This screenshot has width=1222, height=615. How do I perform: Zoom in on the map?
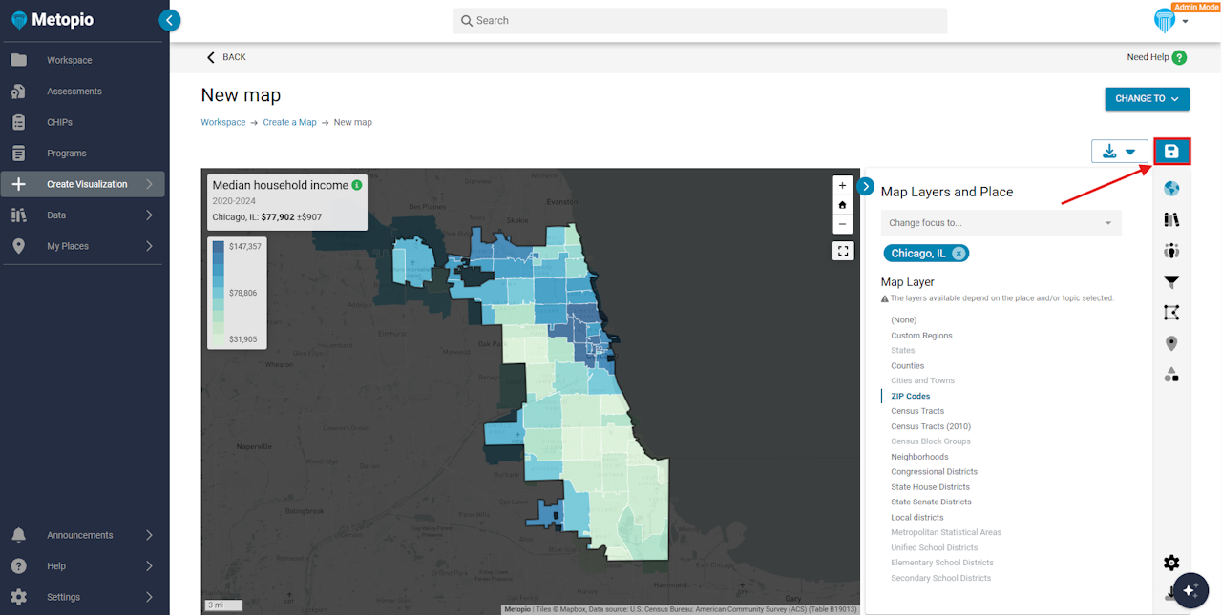click(842, 185)
